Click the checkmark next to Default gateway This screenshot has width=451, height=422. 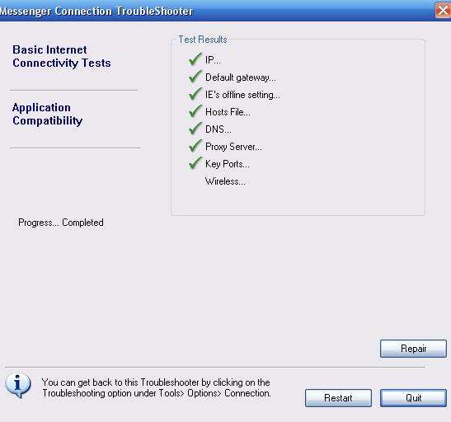click(x=195, y=76)
